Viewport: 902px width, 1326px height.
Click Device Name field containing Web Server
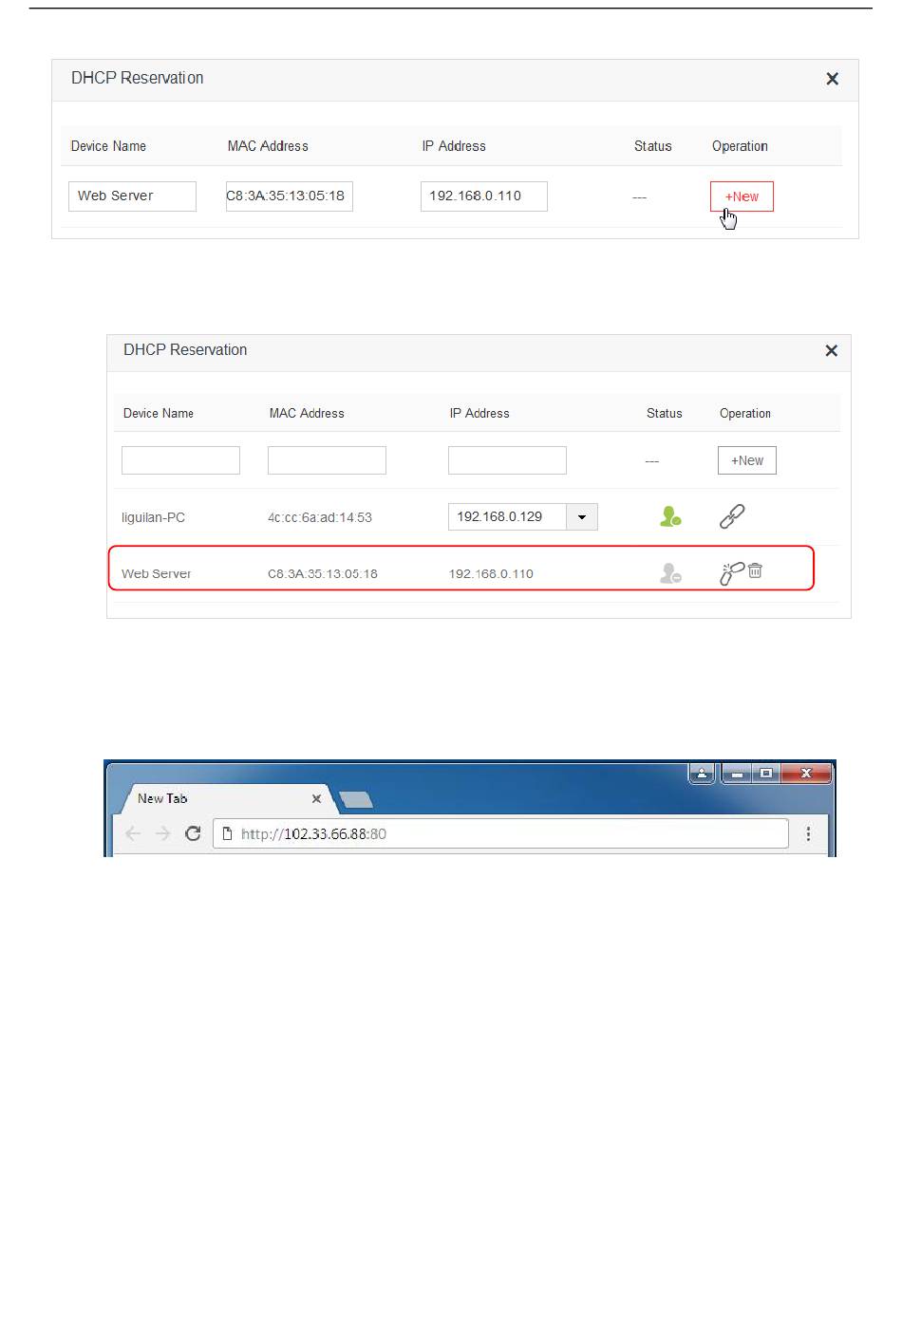(x=132, y=196)
